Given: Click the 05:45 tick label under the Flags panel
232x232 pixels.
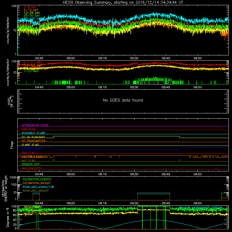Looking at the screenshot, I should click(x=166, y=174).
